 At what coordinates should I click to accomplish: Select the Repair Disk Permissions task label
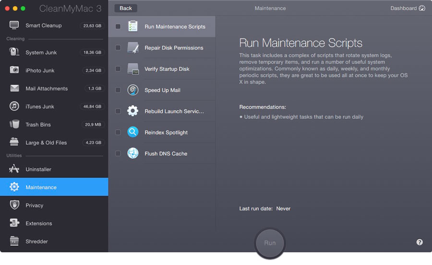pos(174,48)
